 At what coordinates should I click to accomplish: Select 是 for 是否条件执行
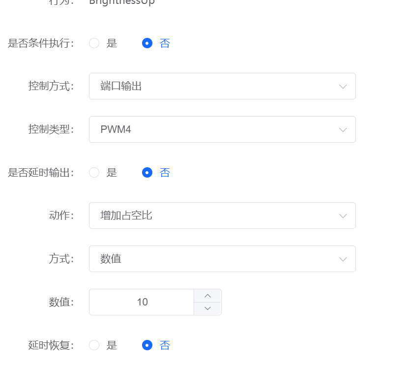click(x=94, y=43)
